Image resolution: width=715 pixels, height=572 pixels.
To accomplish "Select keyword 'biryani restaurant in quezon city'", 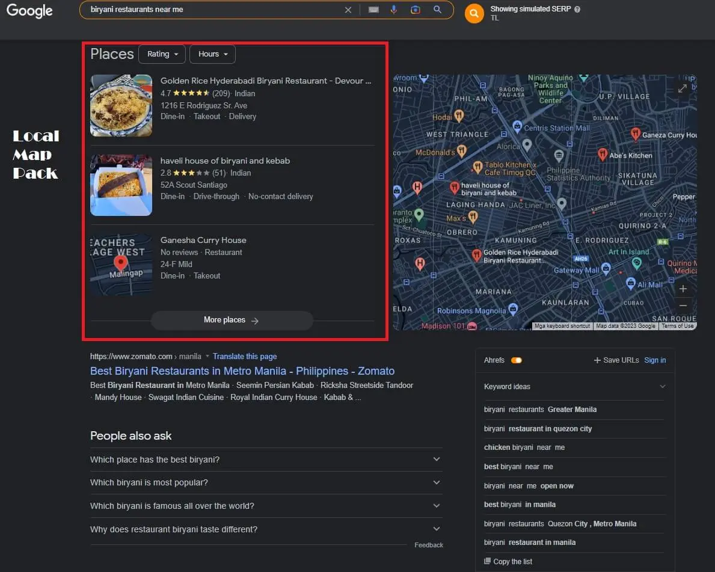I will (x=538, y=429).
